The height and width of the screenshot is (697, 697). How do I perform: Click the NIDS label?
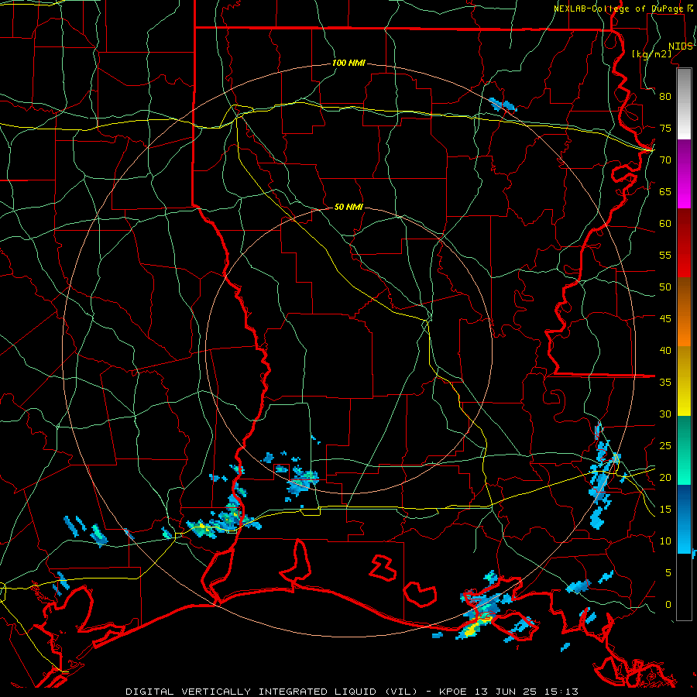click(681, 46)
